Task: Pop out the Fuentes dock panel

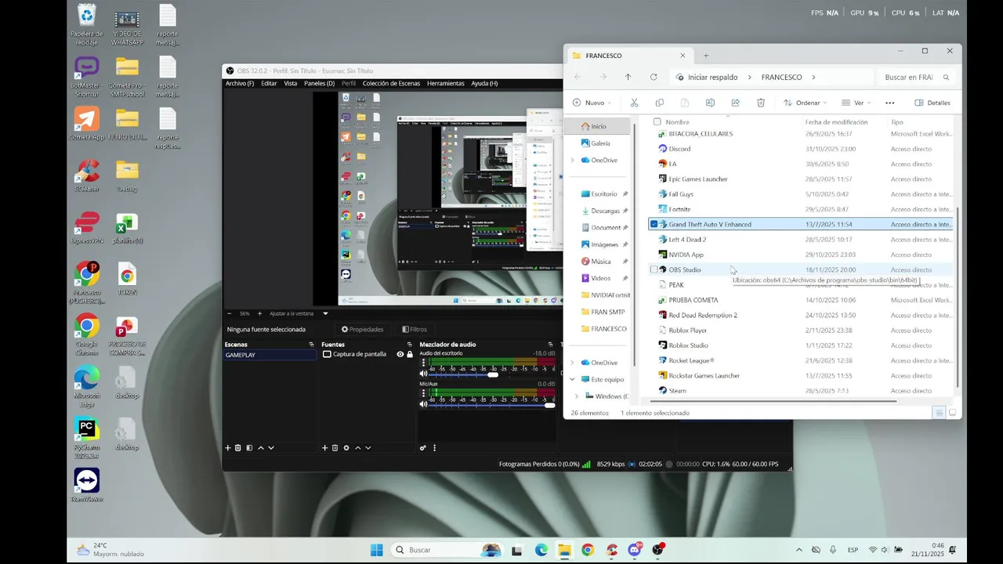Action: point(409,345)
